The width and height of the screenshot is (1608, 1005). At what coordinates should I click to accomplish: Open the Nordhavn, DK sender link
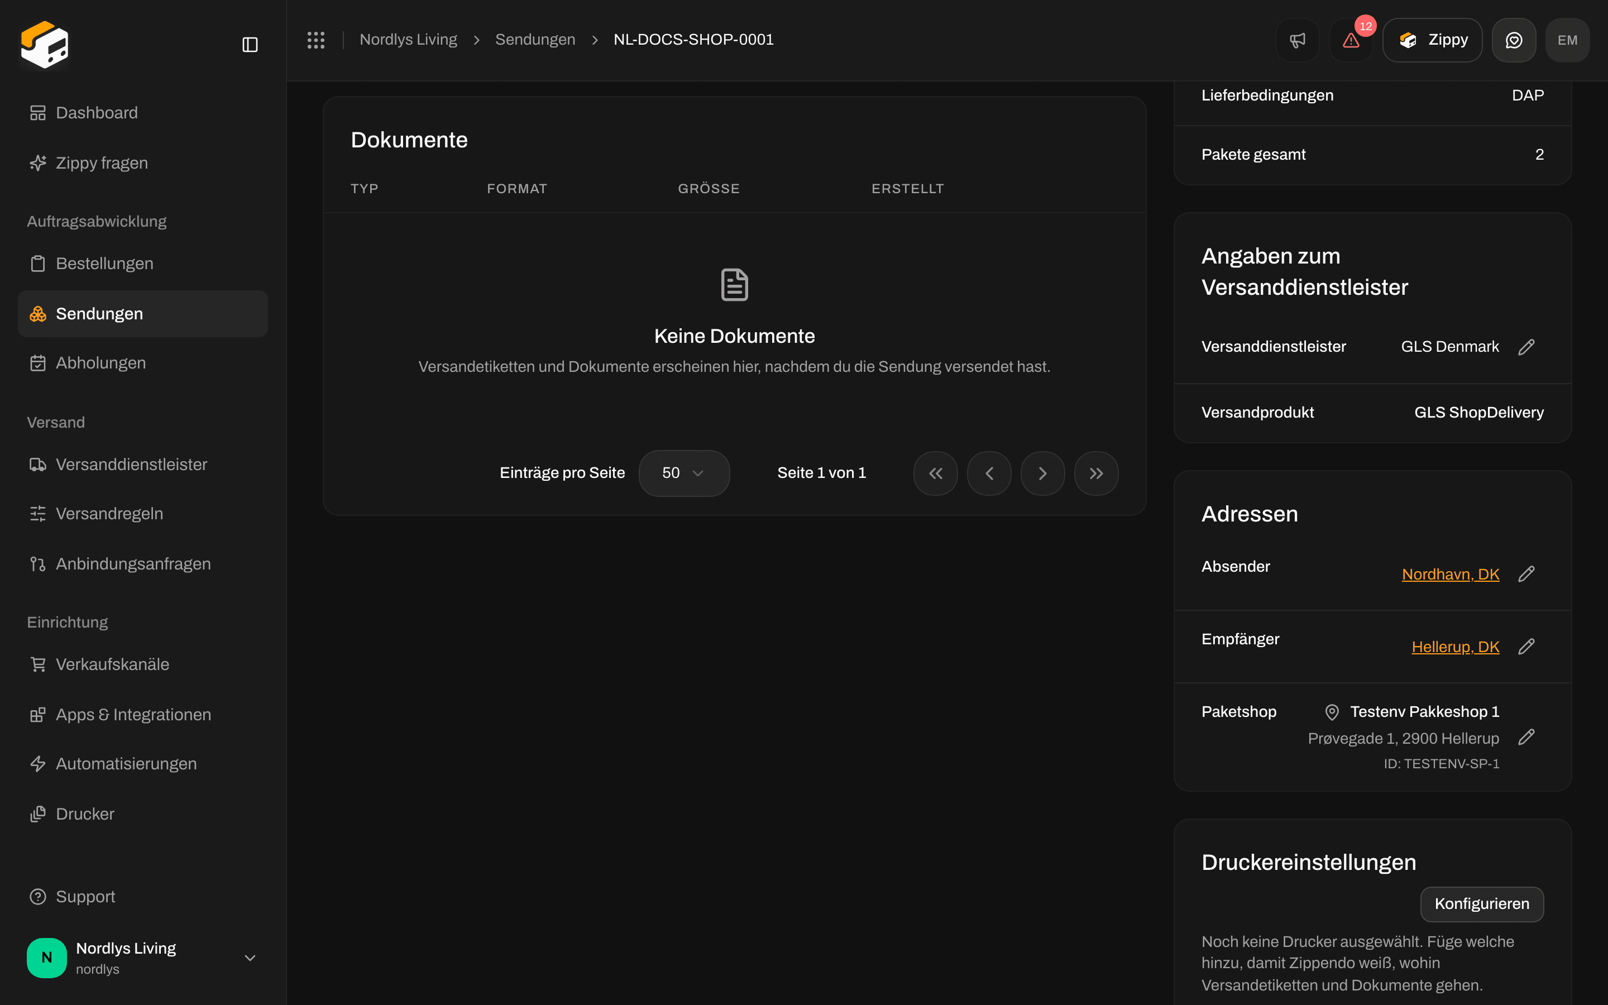(1451, 575)
